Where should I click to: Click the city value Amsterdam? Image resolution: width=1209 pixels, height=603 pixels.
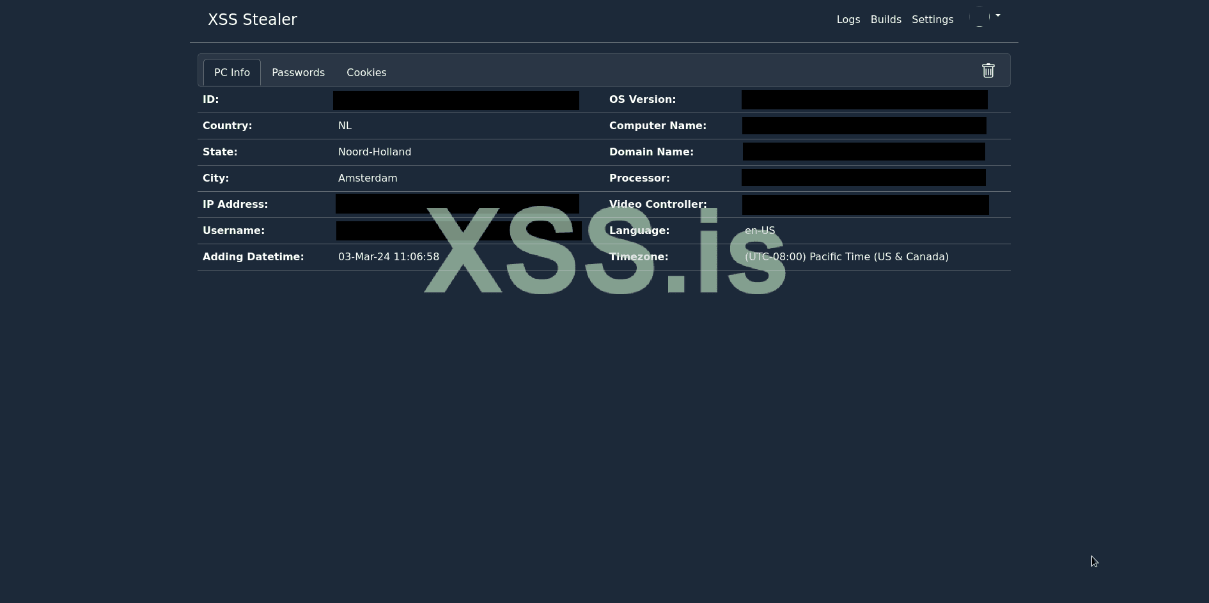click(x=368, y=178)
